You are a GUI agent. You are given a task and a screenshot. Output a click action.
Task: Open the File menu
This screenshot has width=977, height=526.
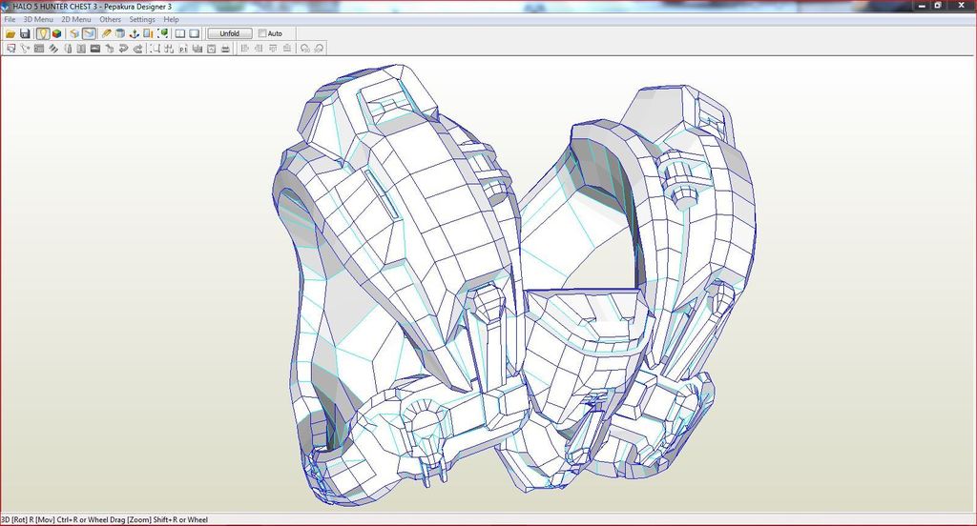coord(10,19)
